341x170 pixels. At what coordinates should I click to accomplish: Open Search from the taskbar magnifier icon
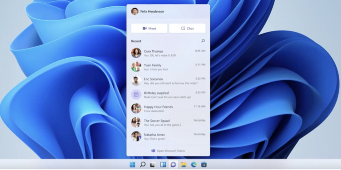(x=143, y=164)
